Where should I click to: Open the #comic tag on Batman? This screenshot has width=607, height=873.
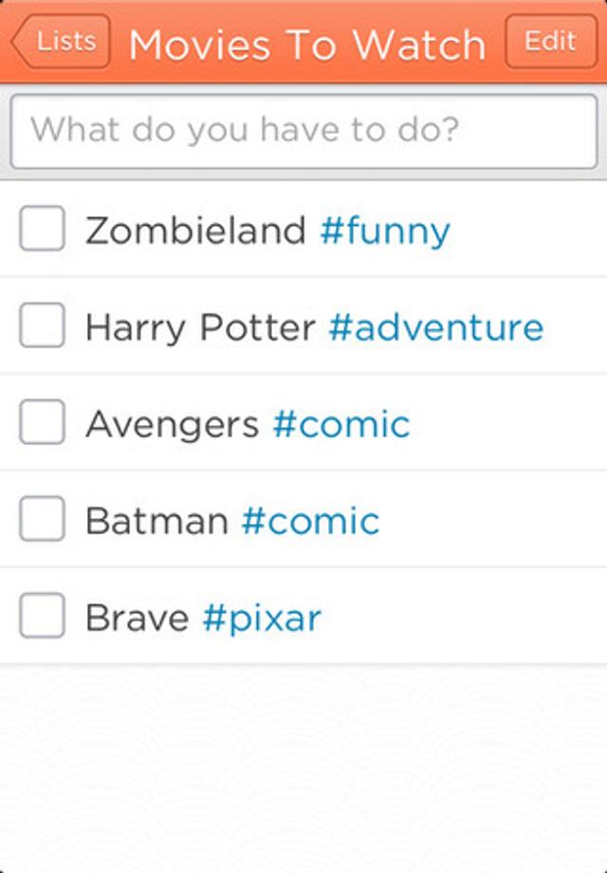point(310,521)
